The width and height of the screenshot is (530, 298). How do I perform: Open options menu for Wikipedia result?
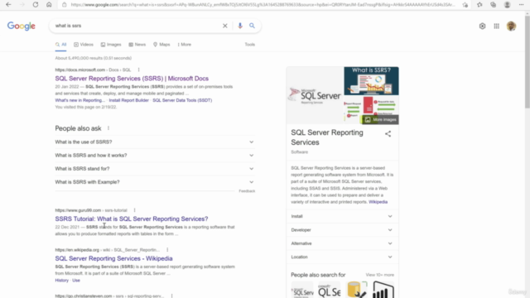[167, 250]
